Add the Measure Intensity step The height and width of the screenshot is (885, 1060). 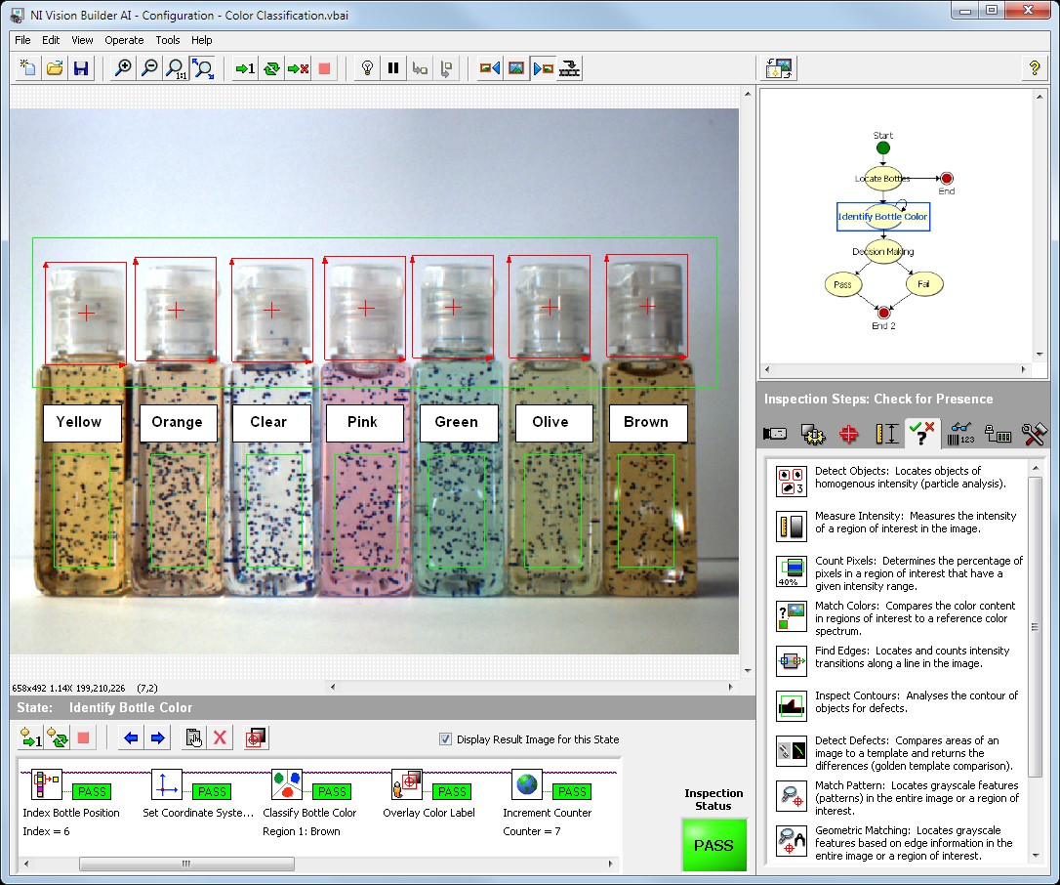click(899, 526)
